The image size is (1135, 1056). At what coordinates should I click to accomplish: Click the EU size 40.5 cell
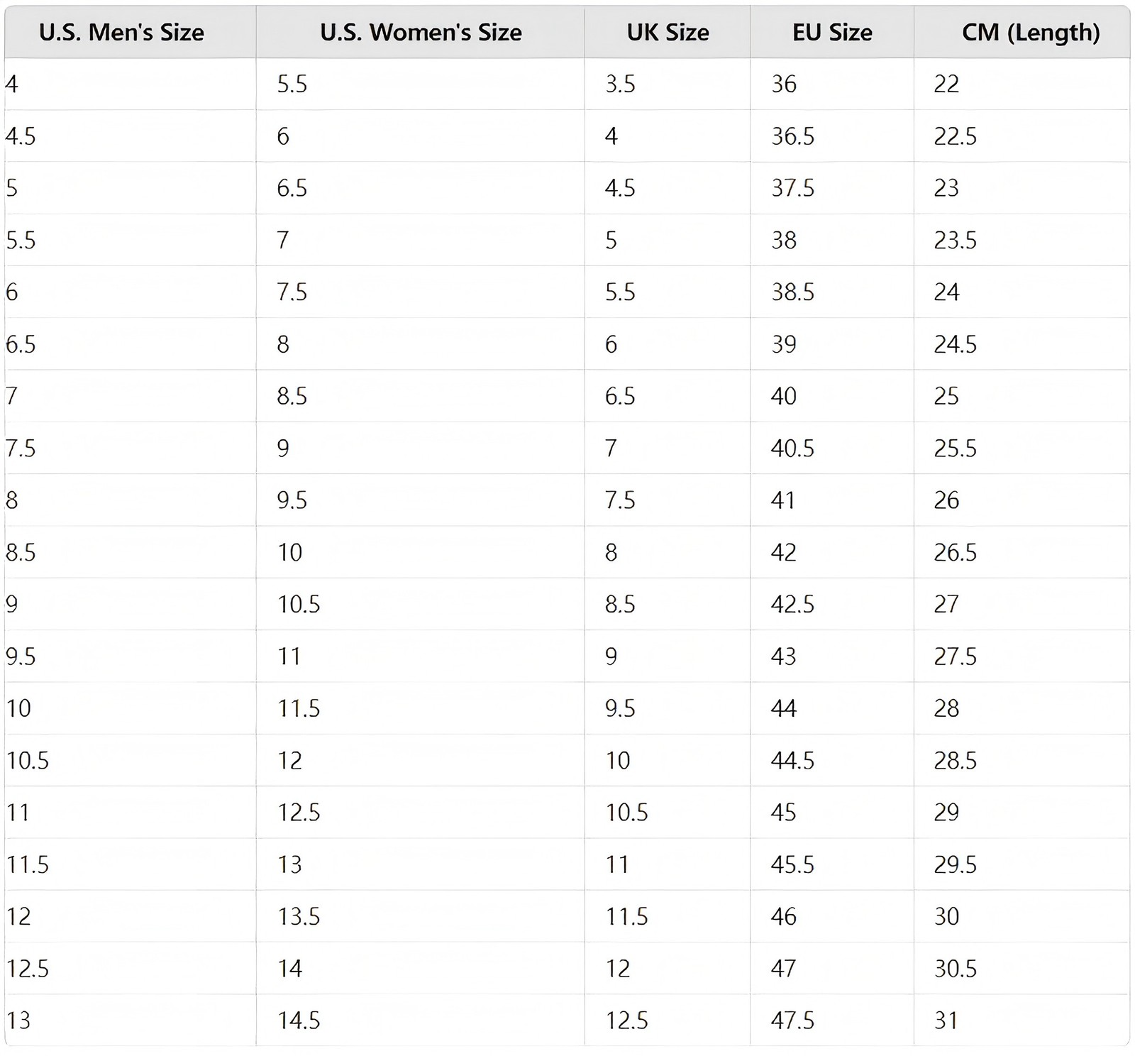[x=831, y=448]
